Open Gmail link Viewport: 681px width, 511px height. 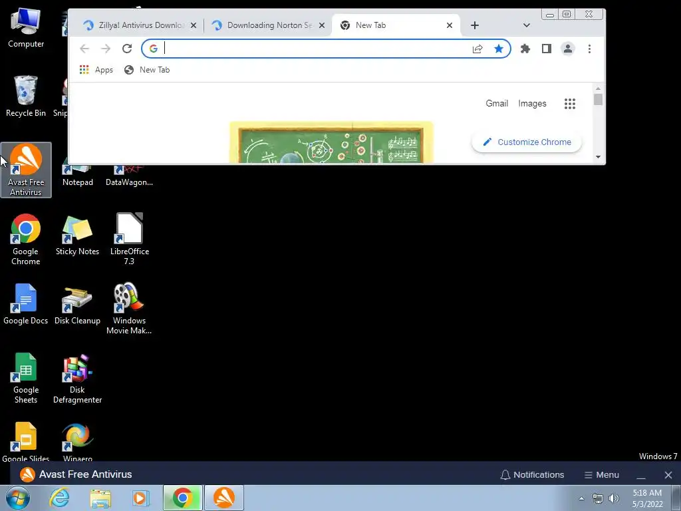point(497,103)
